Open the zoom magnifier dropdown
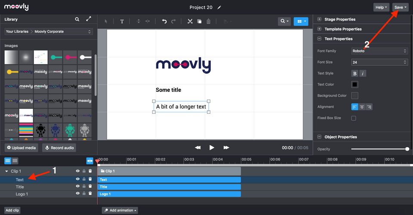This screenshot has height=215, width=413. [x=284, y=21]
